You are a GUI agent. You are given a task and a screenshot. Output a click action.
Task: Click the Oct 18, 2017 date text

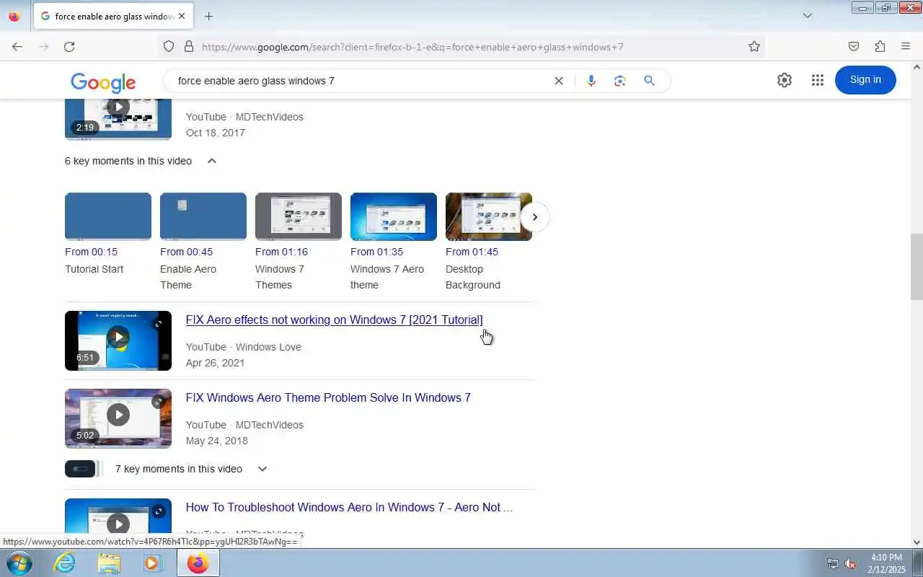point(216,133)
